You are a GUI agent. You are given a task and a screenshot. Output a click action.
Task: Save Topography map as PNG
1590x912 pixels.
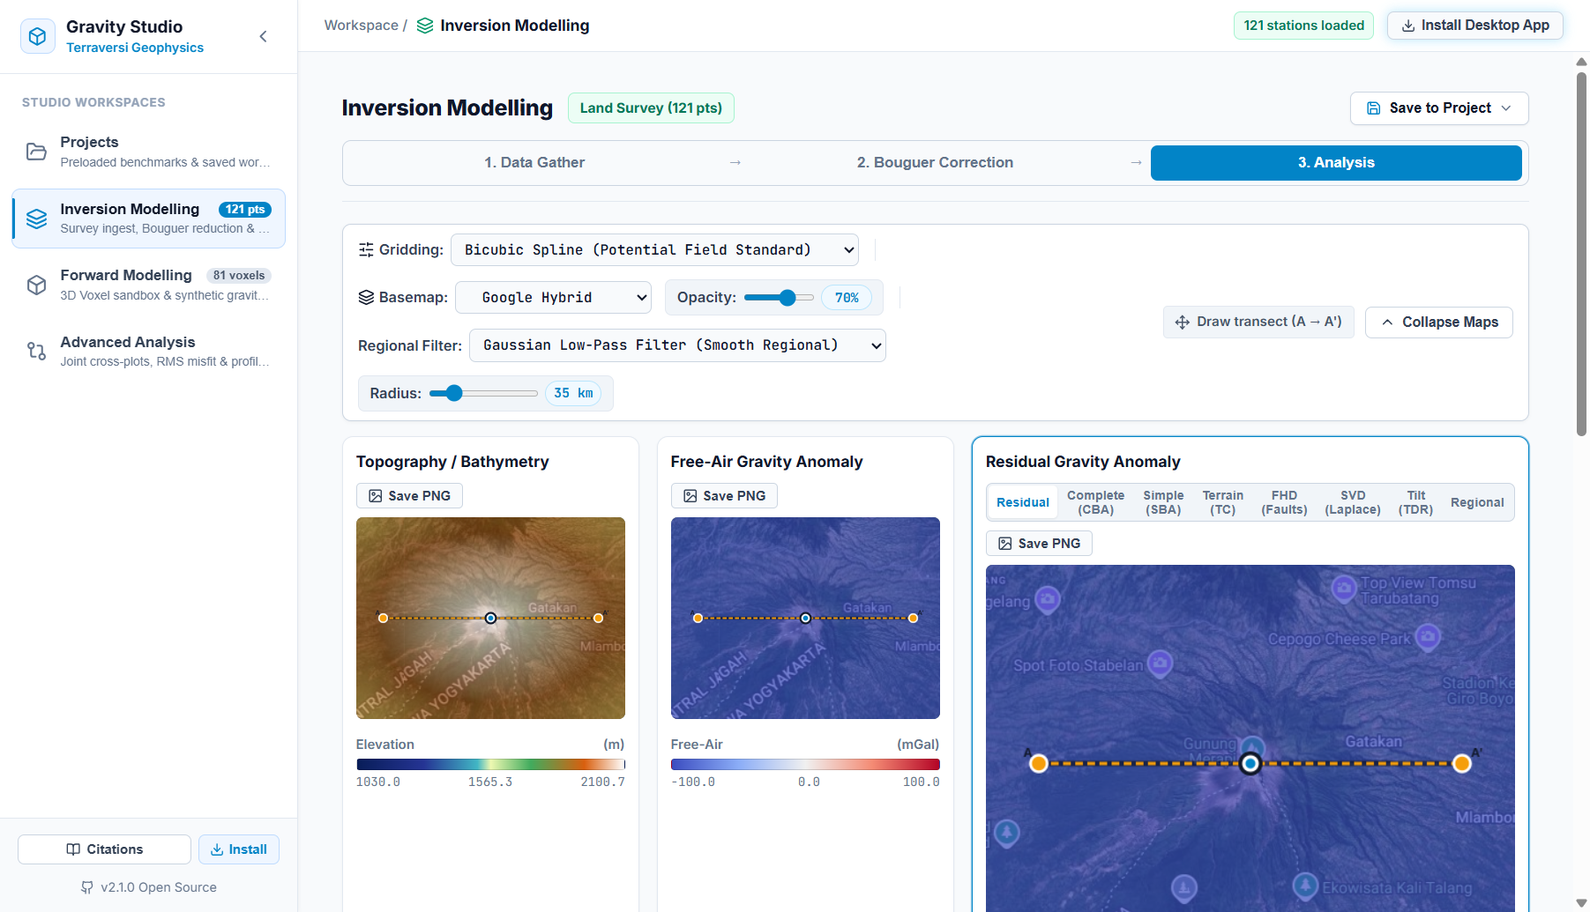(x=409, y=496)
